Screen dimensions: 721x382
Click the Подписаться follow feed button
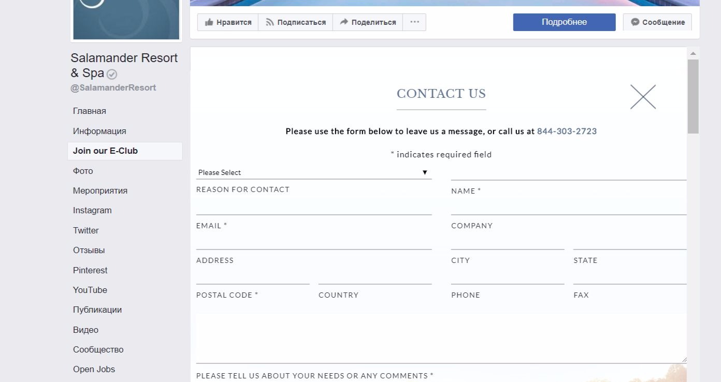[x=295, y=22]
